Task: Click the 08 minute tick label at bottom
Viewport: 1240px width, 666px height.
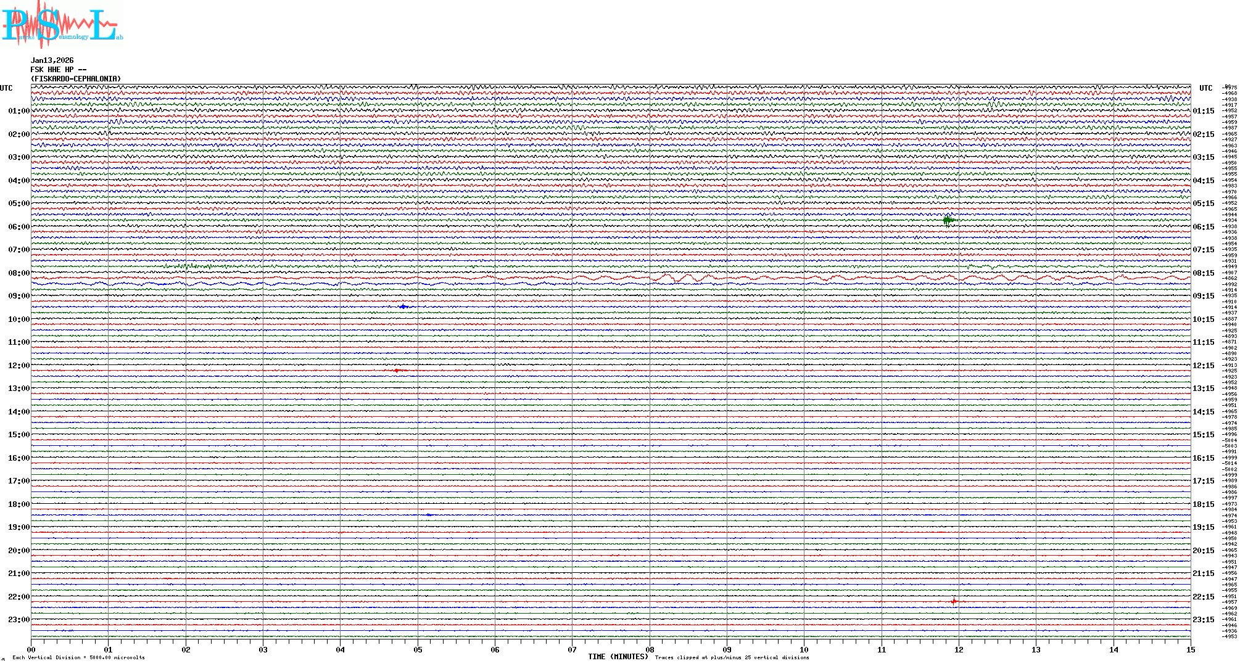Action: [x=650, y=649]
